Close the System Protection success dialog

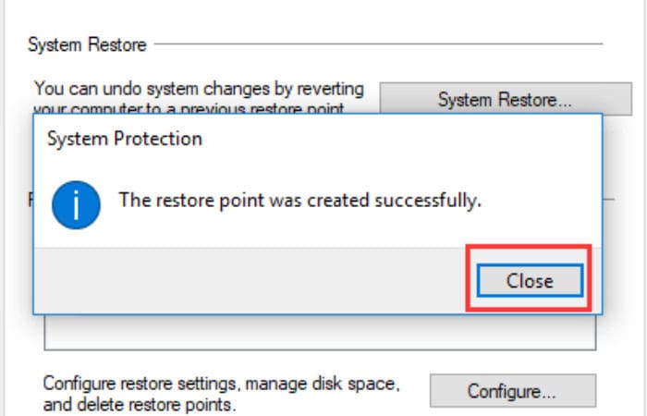pyautogui.click(x=530, y=281)
